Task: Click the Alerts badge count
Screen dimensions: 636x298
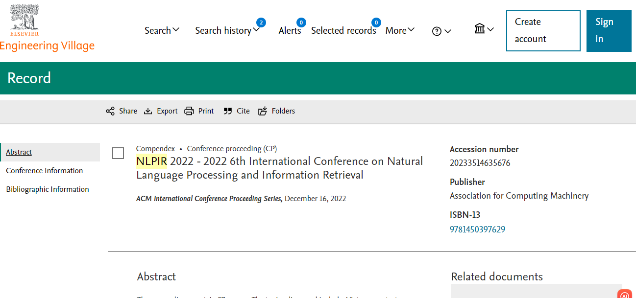Action: point(301,23)
